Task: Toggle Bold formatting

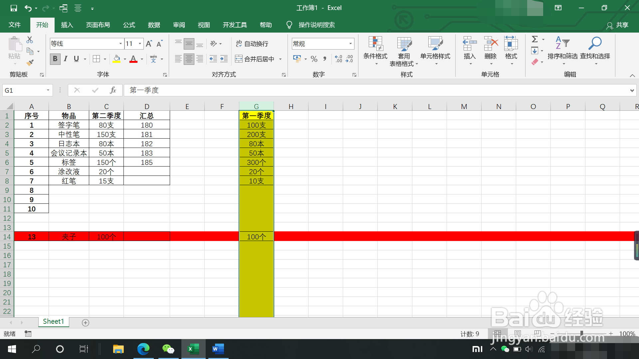Action: click(55, 59)
